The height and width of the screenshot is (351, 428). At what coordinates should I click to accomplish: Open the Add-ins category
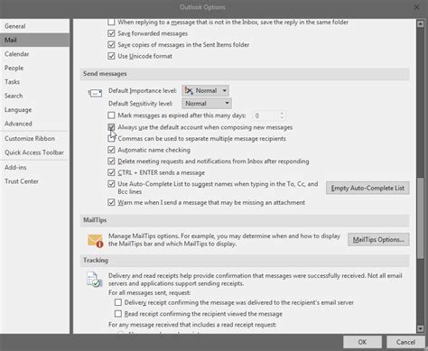pos(34,167)
